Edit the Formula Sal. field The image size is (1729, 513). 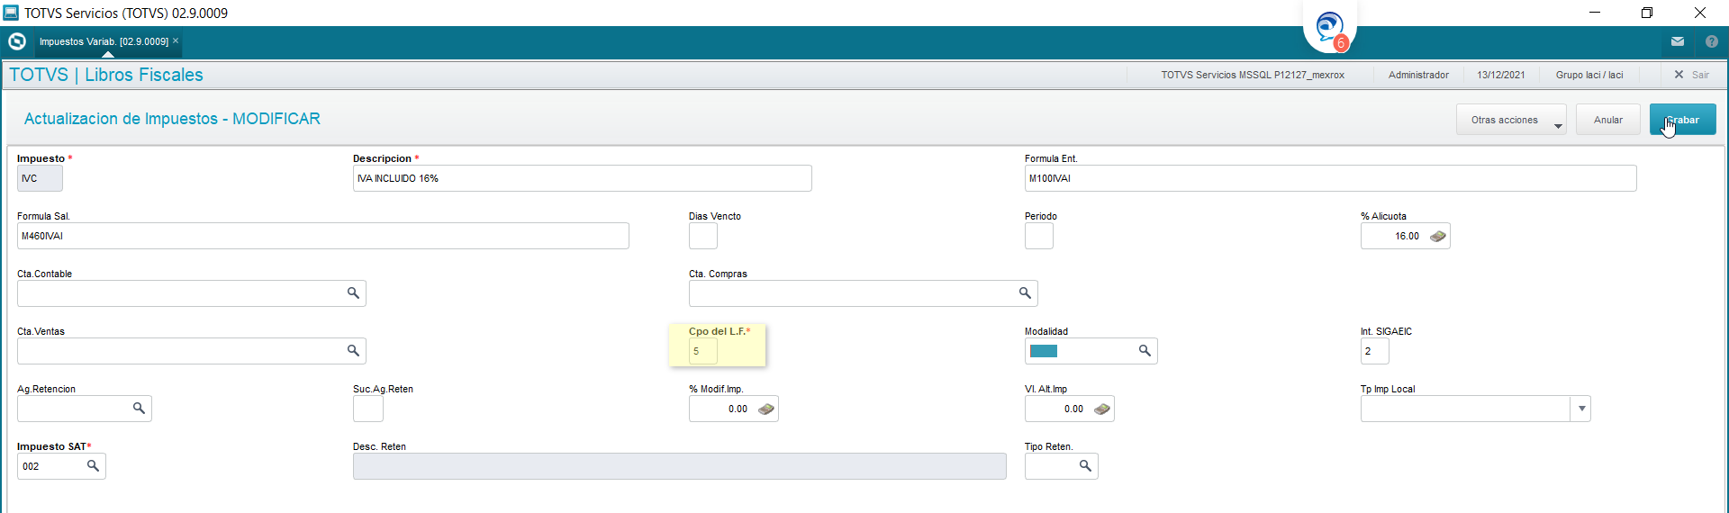(322, 236)
